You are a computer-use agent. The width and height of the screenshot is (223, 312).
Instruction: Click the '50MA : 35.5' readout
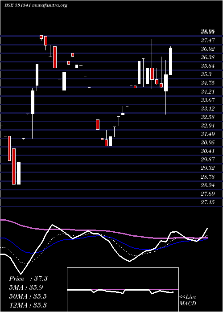click(28, 296)
